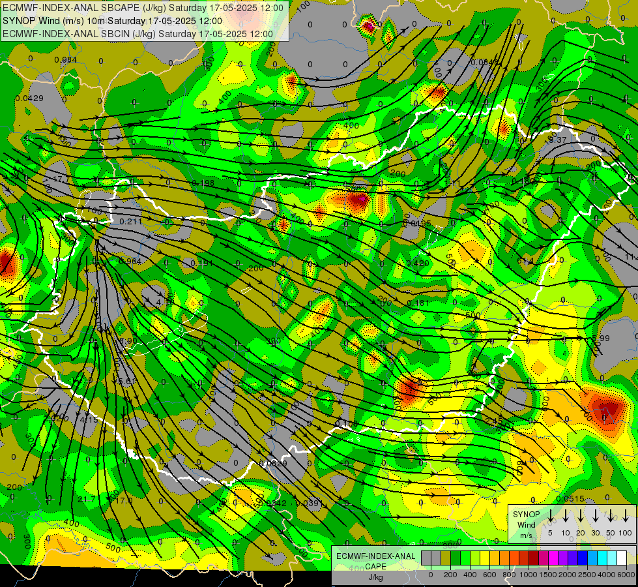Click the 20 m/s wind arrow in SYNOP legend
The height and width of the screenshot is (587, 638).
[580, 516]
